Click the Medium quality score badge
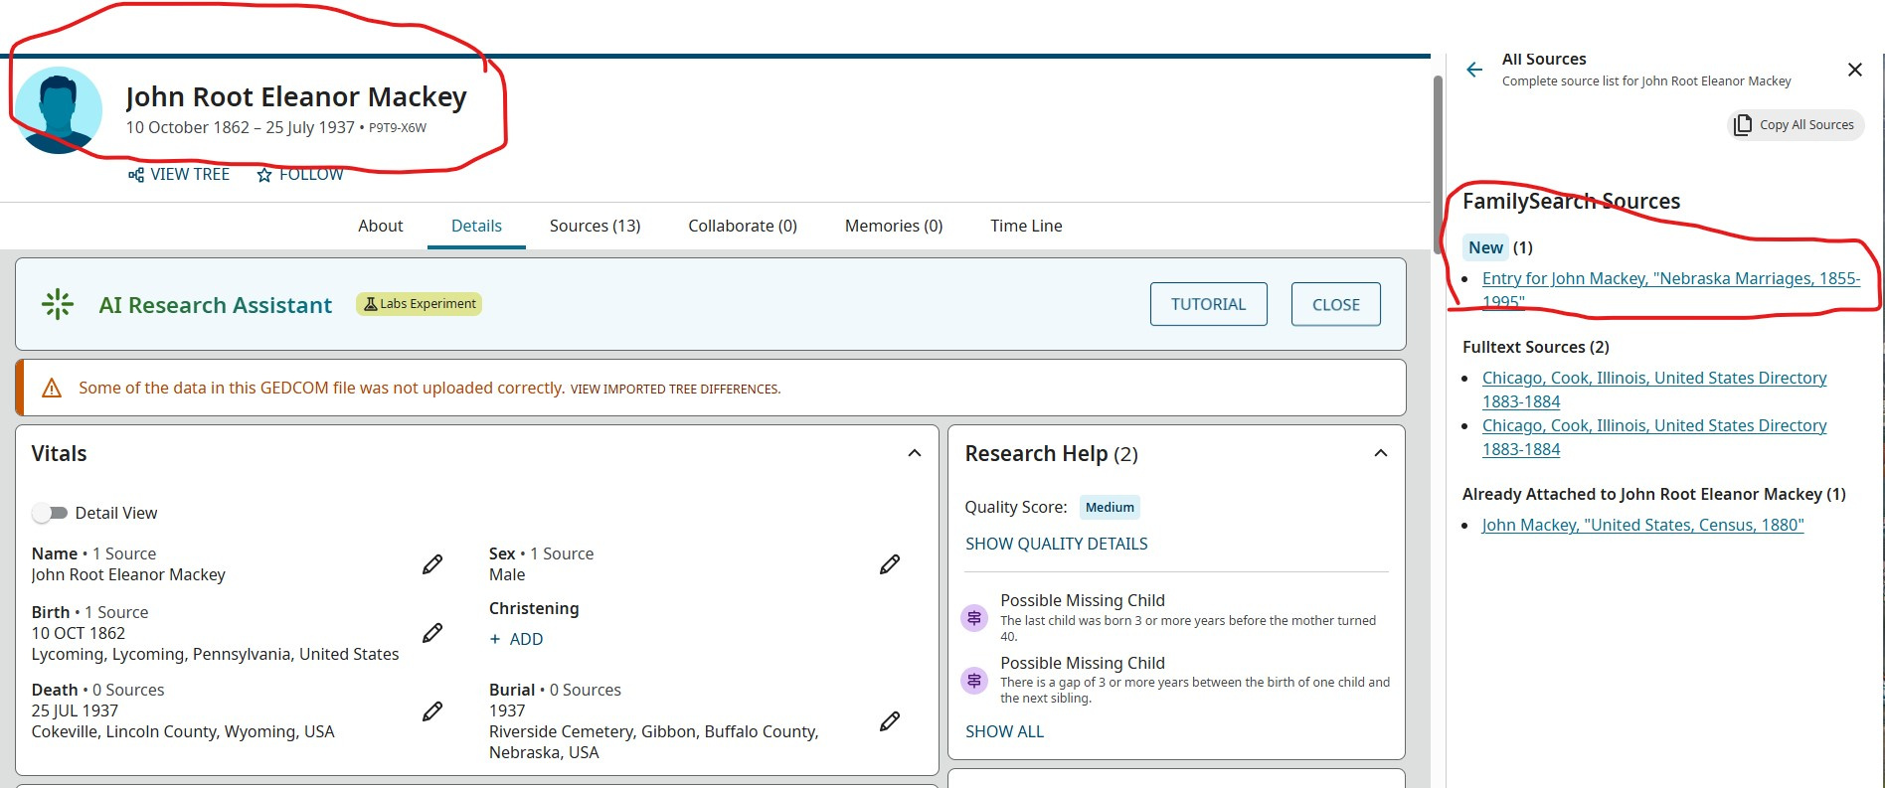The height and width of the screenshot is (788, 1885). tap(1110, 507)
